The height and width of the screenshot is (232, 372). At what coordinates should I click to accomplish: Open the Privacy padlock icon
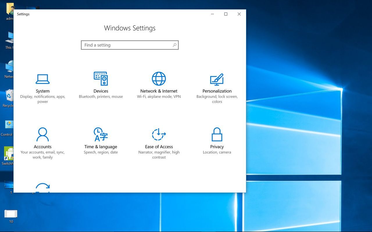[217, 135]
